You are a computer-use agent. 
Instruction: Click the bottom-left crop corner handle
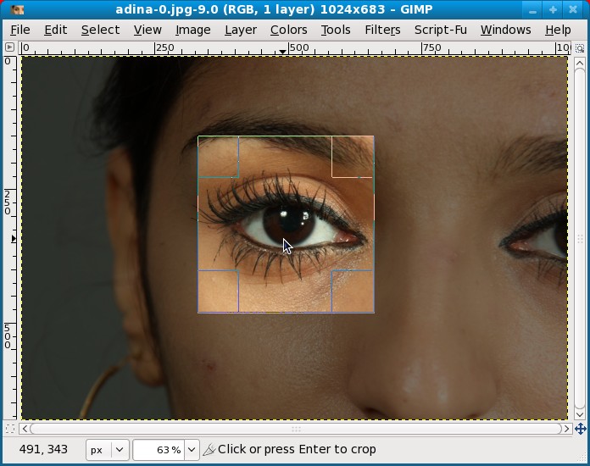point(218,291)
